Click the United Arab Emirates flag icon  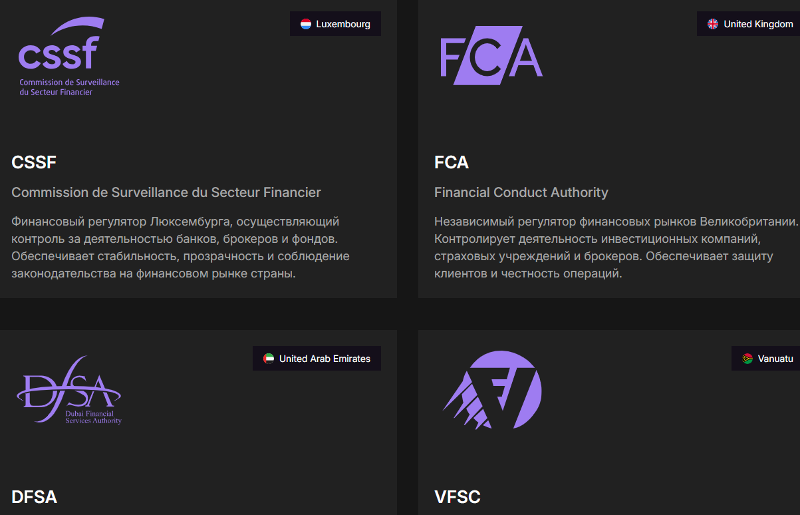click(x=269, y=359)
